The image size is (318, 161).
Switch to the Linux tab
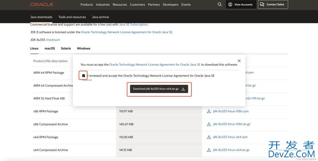[34, 48]
